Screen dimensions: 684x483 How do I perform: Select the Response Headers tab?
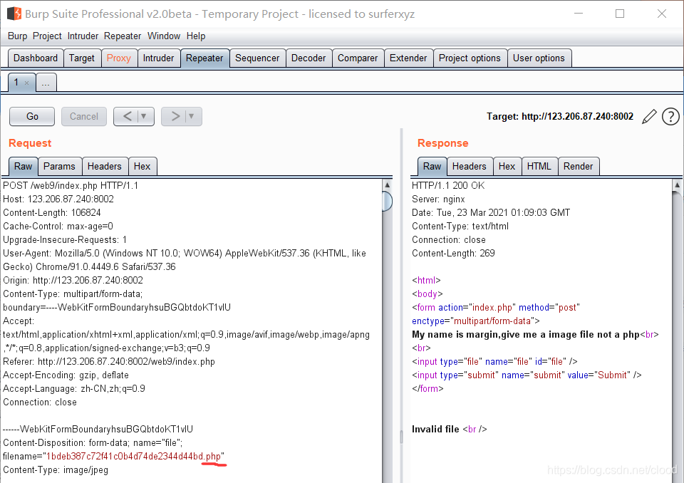[469, 166]
